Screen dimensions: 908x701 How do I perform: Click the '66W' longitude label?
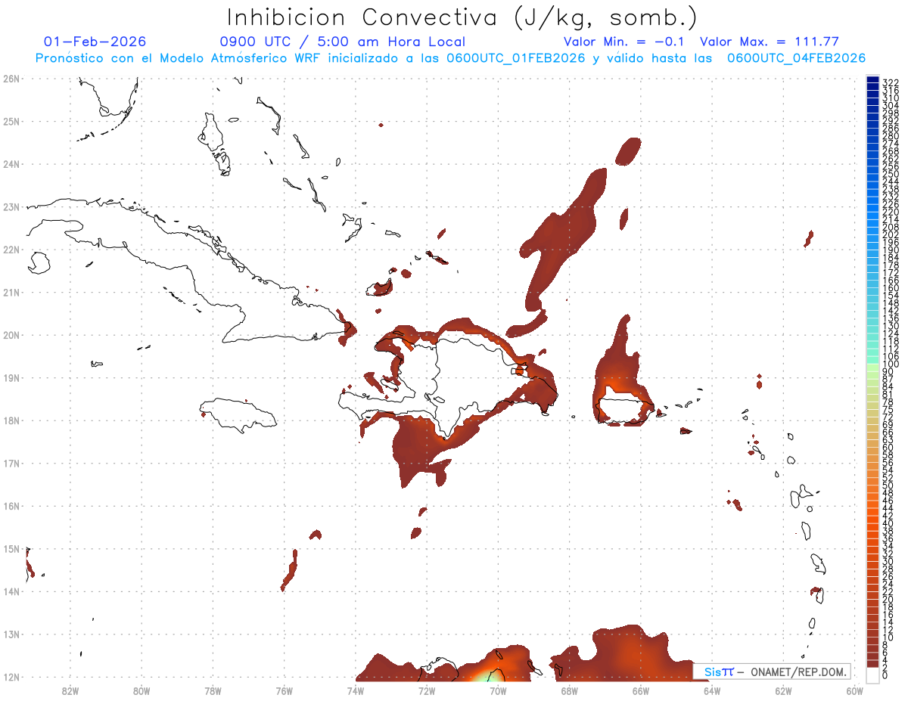pyautogui.click(x=641, y=690)
